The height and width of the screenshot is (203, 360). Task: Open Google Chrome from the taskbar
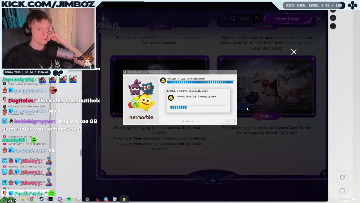pyautogui.click(x=32, y=199)
